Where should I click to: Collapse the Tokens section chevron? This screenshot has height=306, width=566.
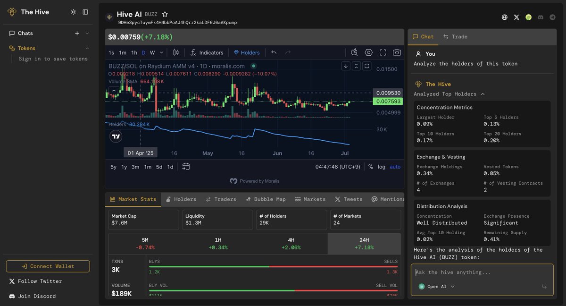point(87,48)
